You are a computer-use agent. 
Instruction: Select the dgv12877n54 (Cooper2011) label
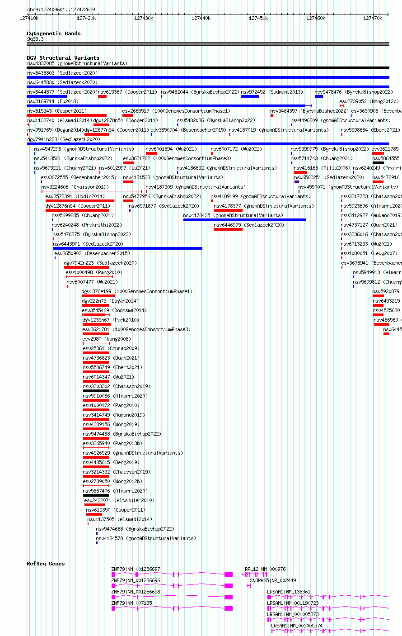point(117,130)
